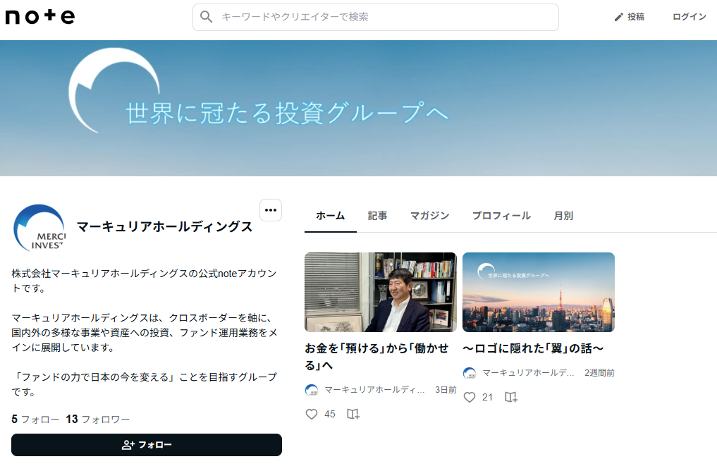Focus the keyword and creator search field
This screenshot has height=471, width=717.
pos(375,18)
